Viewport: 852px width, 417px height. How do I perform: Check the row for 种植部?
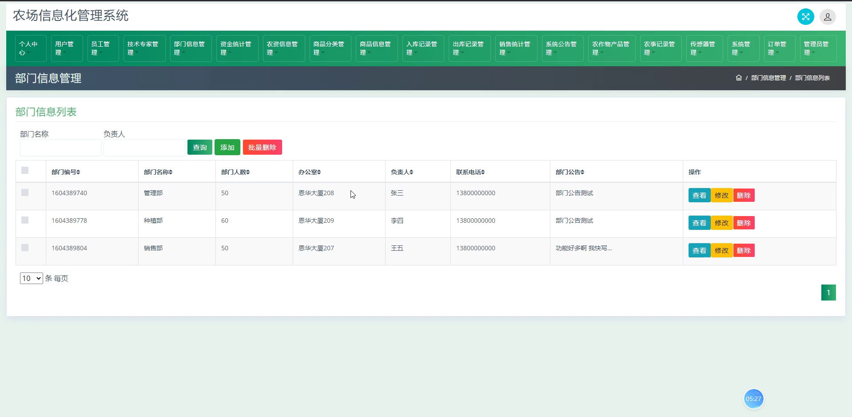click(25, 220)
